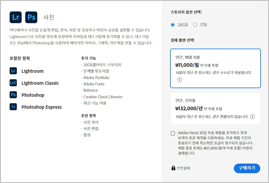
Task: Click the 안전결제 label
Action: 183,168
